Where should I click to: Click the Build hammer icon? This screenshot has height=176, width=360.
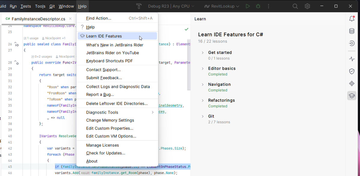[x=139, y=6]
